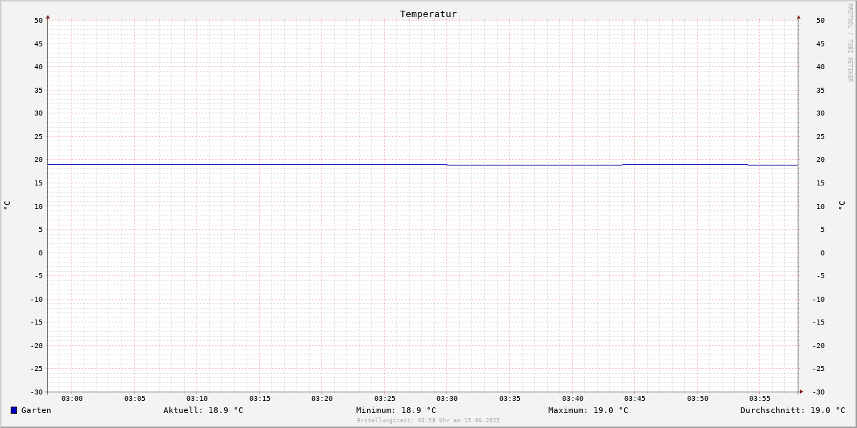Click the right axis '-5' label
This screenshot has height=428, width=857.
[x=821, y=275]
